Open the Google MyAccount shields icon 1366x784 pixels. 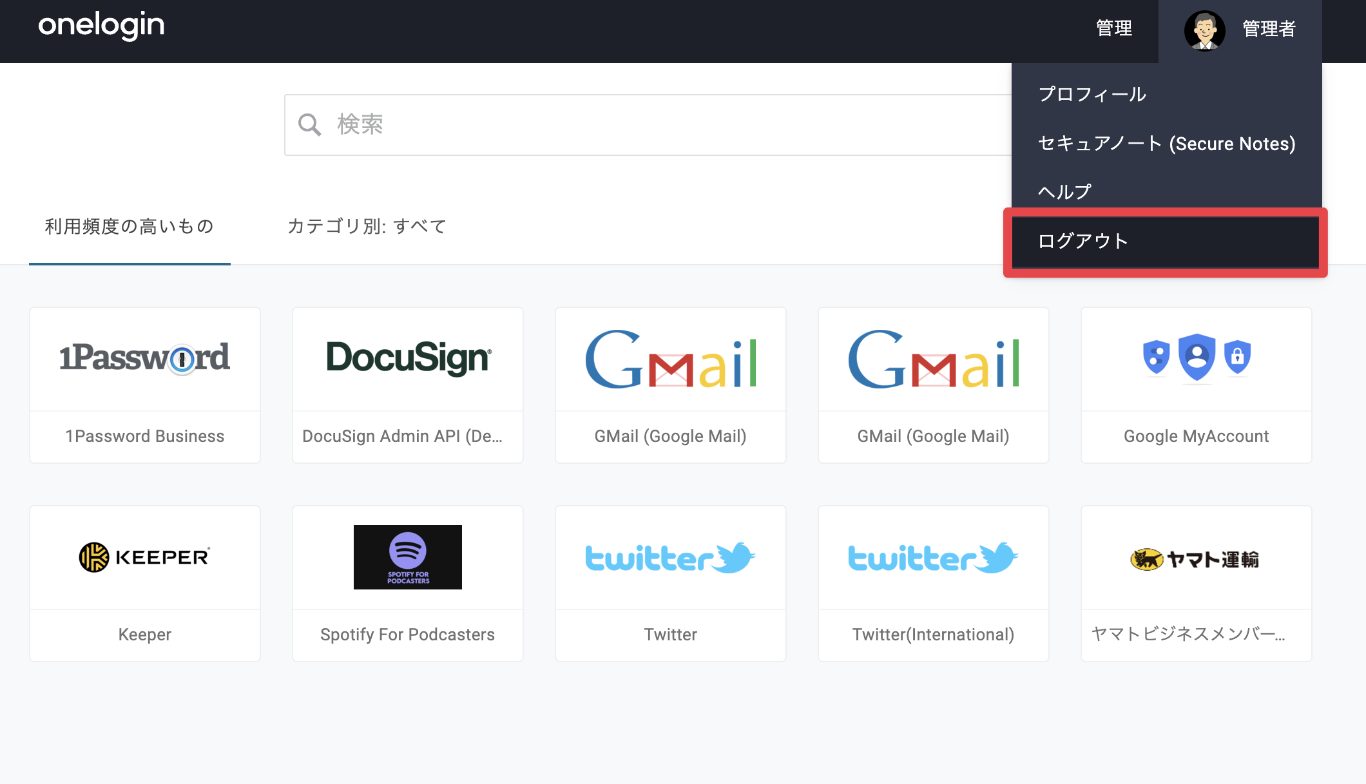coord(1197,358)
